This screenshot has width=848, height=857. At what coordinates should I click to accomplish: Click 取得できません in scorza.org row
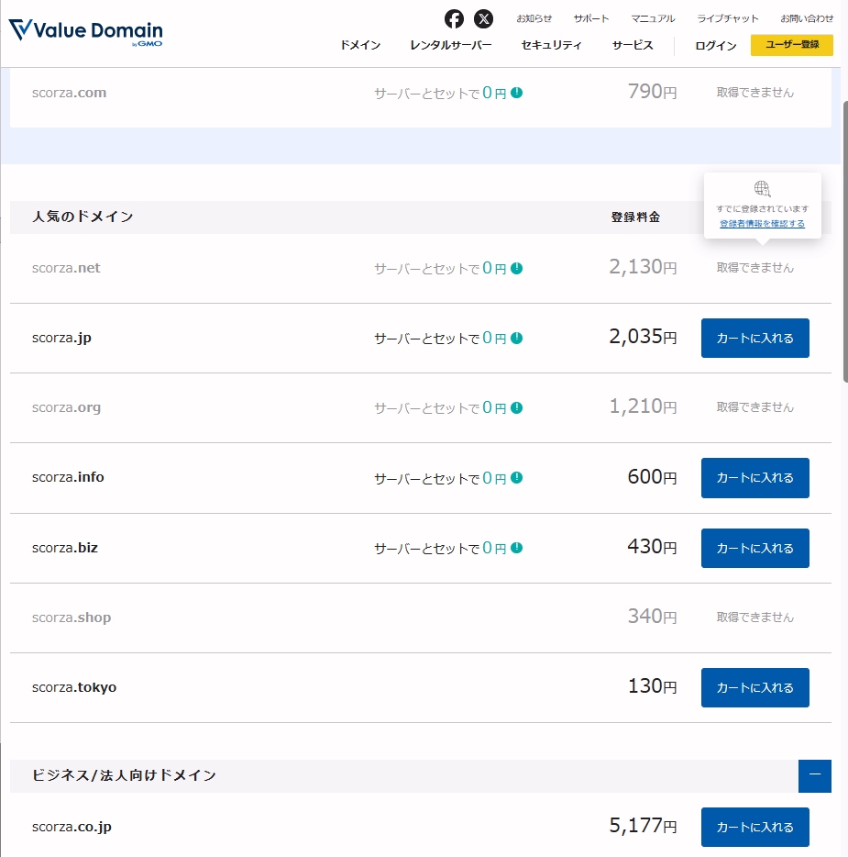click(755, 407)
